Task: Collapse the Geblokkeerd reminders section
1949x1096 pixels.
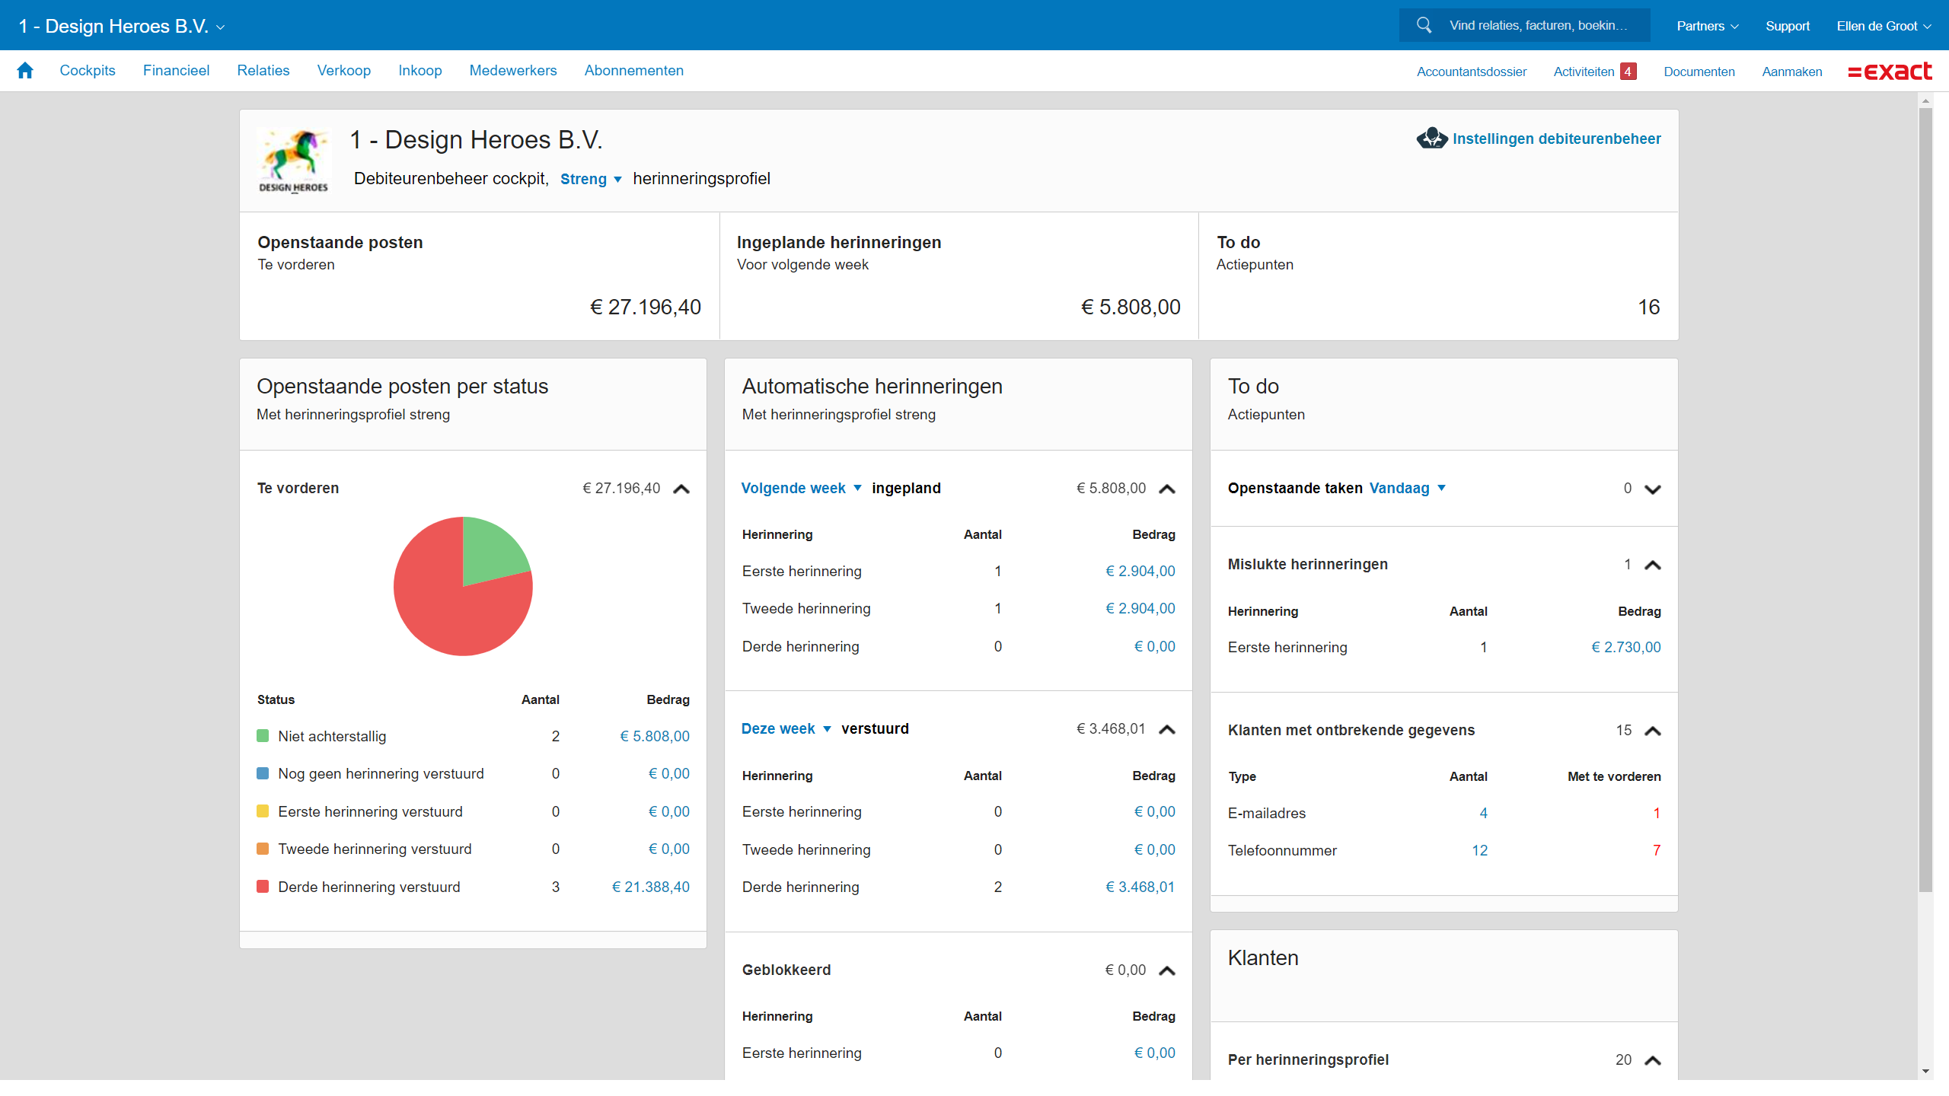Action: click(1166, 970)
